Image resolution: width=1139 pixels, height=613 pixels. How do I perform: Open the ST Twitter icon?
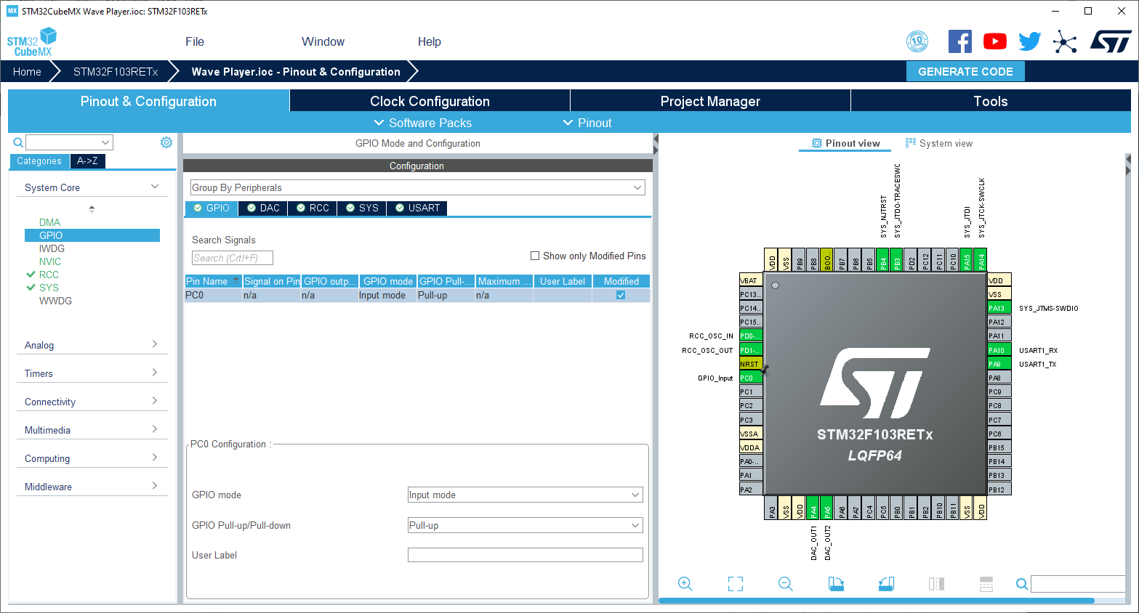[1030, 41]
